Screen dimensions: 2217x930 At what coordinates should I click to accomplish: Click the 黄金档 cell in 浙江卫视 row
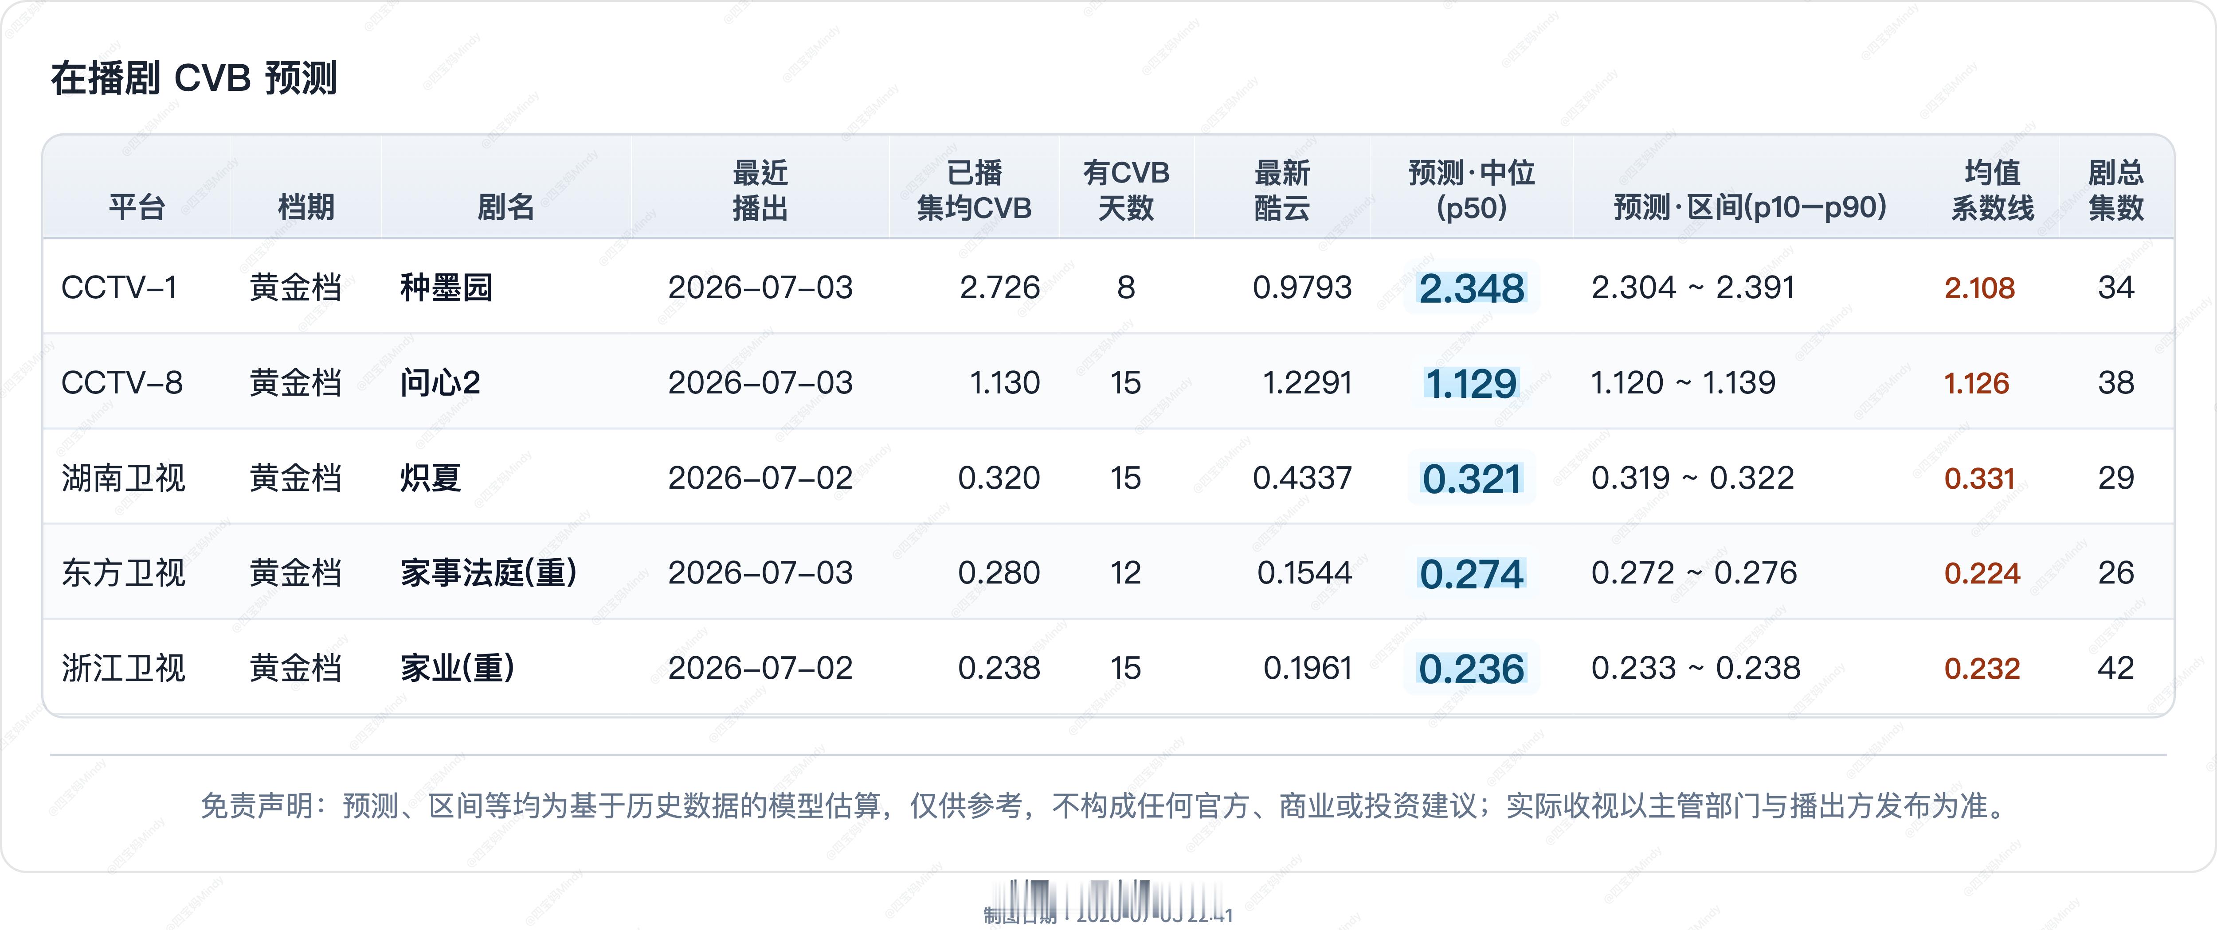click(x=296, y=669)
